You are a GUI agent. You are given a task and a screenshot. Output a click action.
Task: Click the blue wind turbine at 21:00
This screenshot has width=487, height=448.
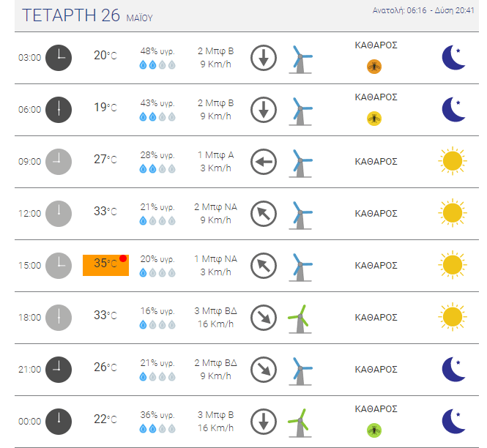tap(300, 370)
